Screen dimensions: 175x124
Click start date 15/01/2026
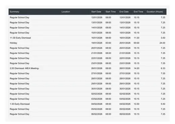click(x=97, y=33)
